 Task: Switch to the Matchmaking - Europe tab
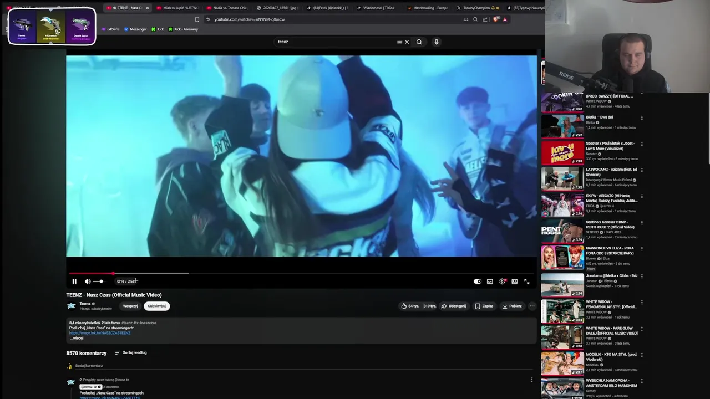tap(427, 8)
